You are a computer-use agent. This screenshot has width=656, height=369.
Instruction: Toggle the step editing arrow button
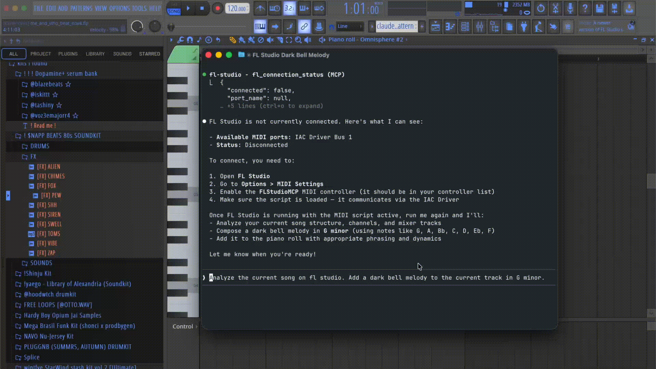pyautogui.click(x=275, y=26)
